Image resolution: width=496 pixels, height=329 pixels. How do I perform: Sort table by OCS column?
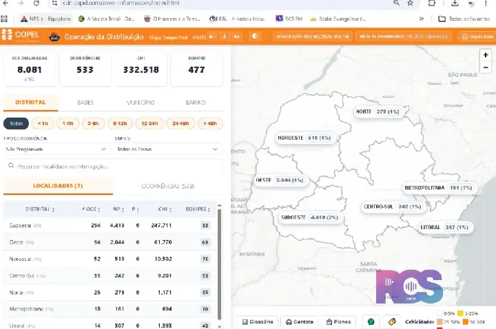click(91, 209)
